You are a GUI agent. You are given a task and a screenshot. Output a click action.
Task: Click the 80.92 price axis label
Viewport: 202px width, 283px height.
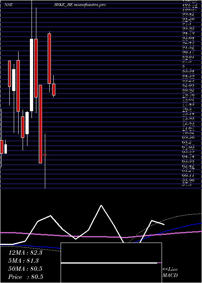pos(189,90)
